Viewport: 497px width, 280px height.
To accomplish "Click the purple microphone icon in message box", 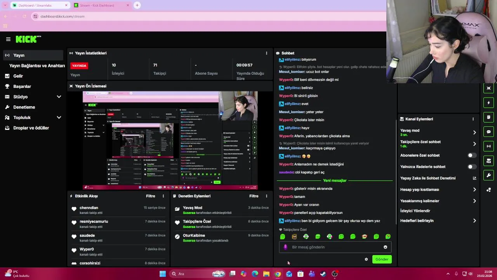I will (x=285, y=247).
